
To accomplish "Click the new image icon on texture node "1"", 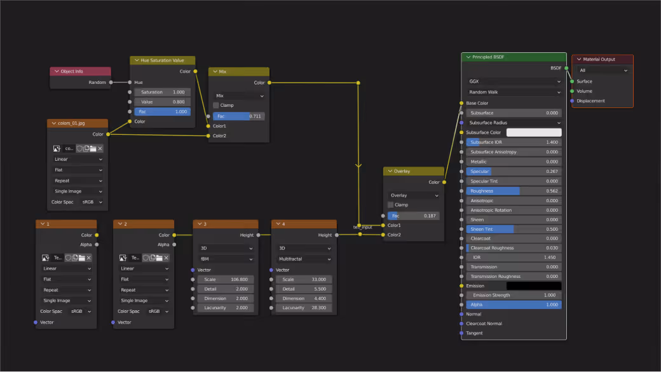I will (75, 258).
